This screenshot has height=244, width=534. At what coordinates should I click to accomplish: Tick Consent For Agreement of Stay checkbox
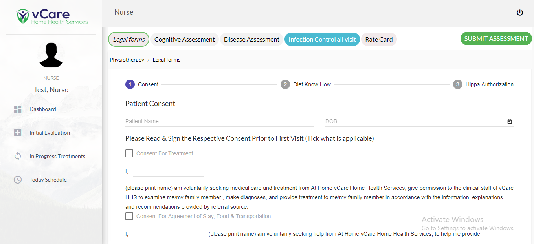(129, 216)
